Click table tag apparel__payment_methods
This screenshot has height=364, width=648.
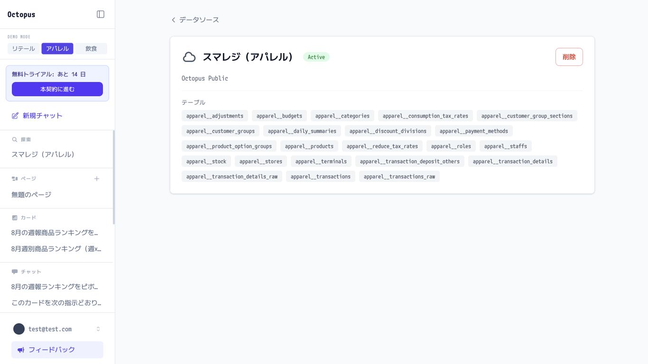coord(474,131)
